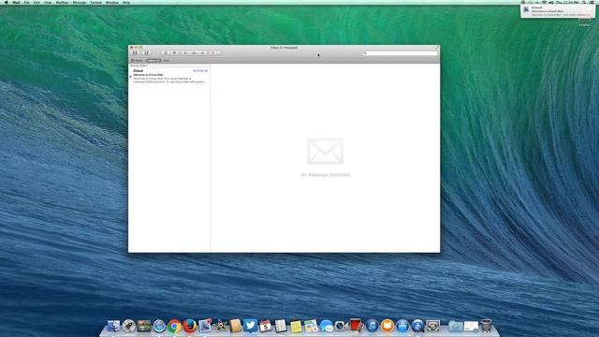Screen dimensions: 599x337
Task: Open Calendar from the Dock
Action: (265, 326)
